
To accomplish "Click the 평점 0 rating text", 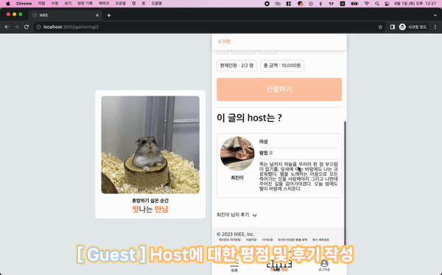I will [266, 153].
